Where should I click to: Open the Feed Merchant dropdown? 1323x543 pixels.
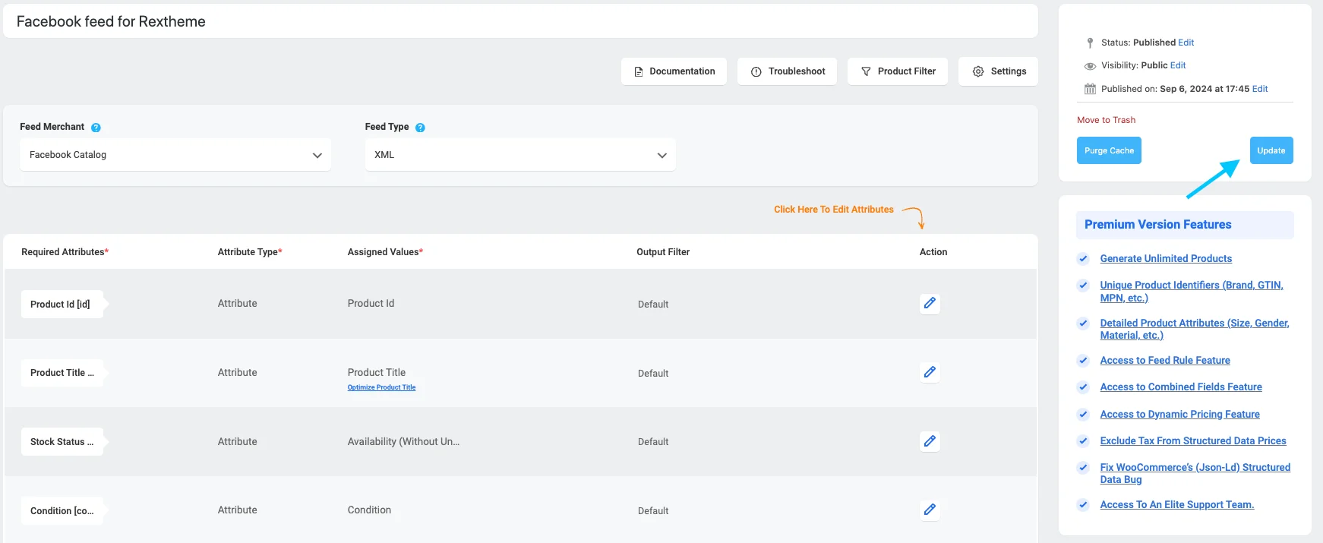(x=175, y=155)
